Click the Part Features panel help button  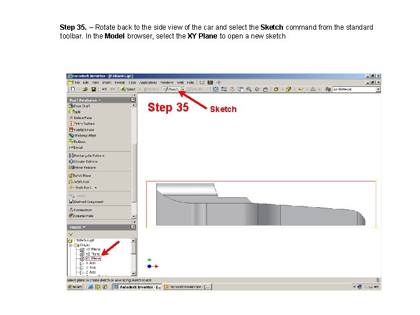[133, 100]
